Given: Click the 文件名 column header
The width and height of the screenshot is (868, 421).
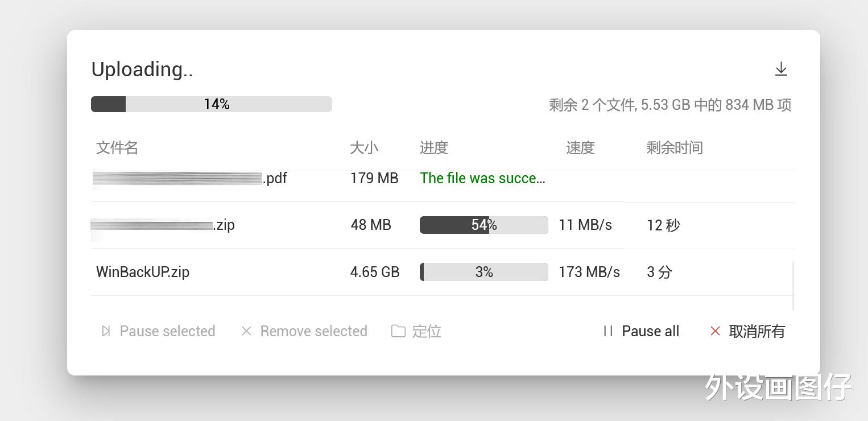Looking at the screenshot, I should pyautogui.click(x=117, y=148).
